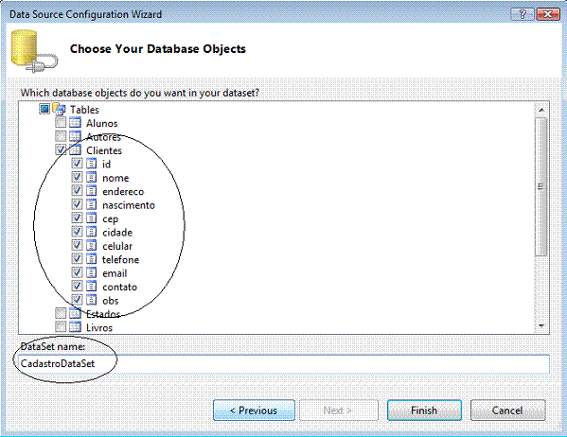Select the obs column item

[111, 301]
